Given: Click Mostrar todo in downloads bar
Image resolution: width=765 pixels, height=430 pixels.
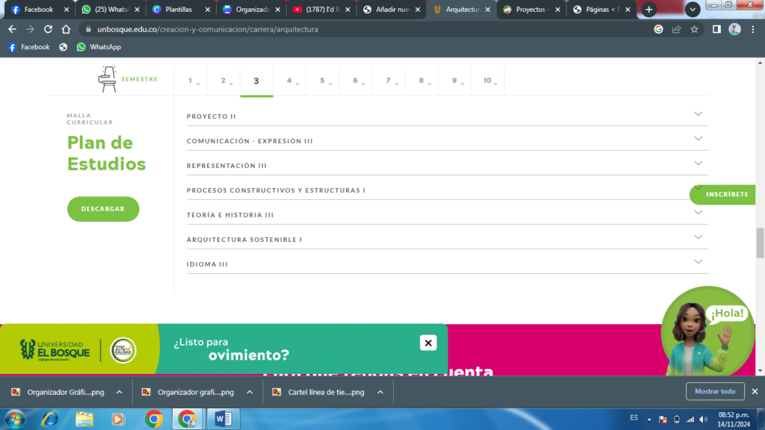Looking at the screenshot, I should tap(715, 391).
